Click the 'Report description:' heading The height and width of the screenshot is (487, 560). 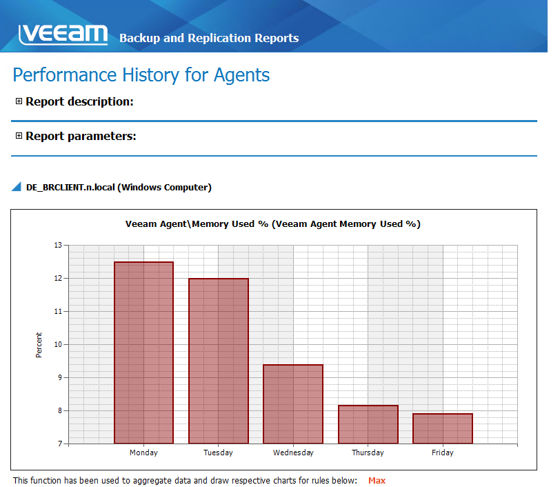(x=79, y=102)
